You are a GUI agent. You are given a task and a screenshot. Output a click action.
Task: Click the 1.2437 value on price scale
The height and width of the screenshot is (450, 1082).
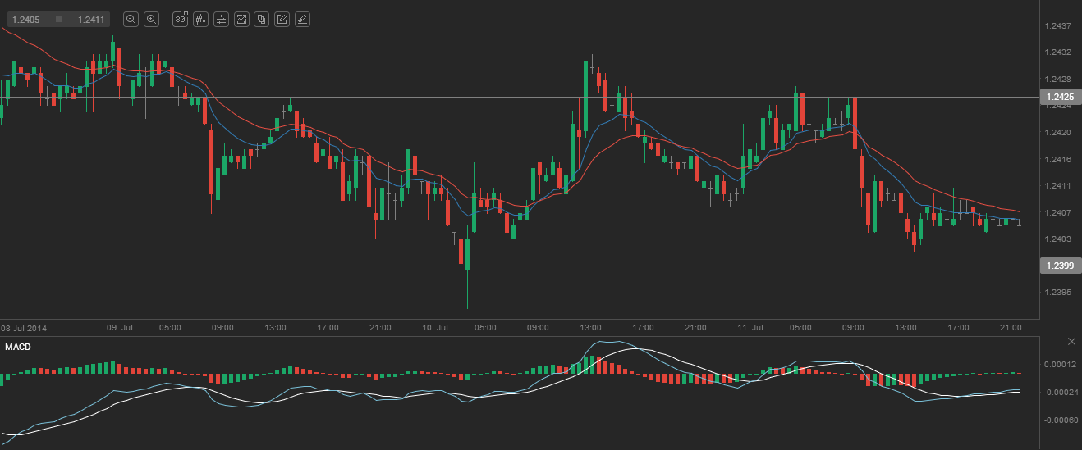pos(1057,26)
